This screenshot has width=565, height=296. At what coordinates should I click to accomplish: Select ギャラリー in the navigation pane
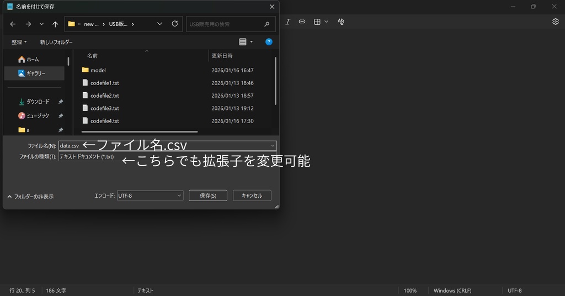tap(35, 73)
